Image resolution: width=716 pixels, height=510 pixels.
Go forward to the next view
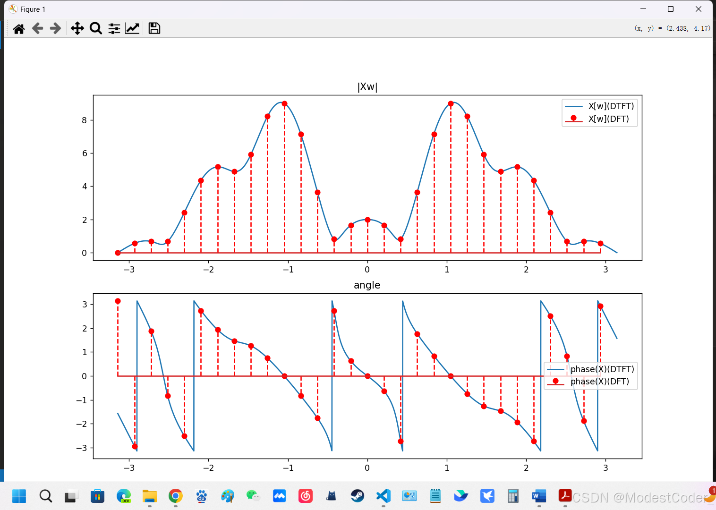click(55, 29)
